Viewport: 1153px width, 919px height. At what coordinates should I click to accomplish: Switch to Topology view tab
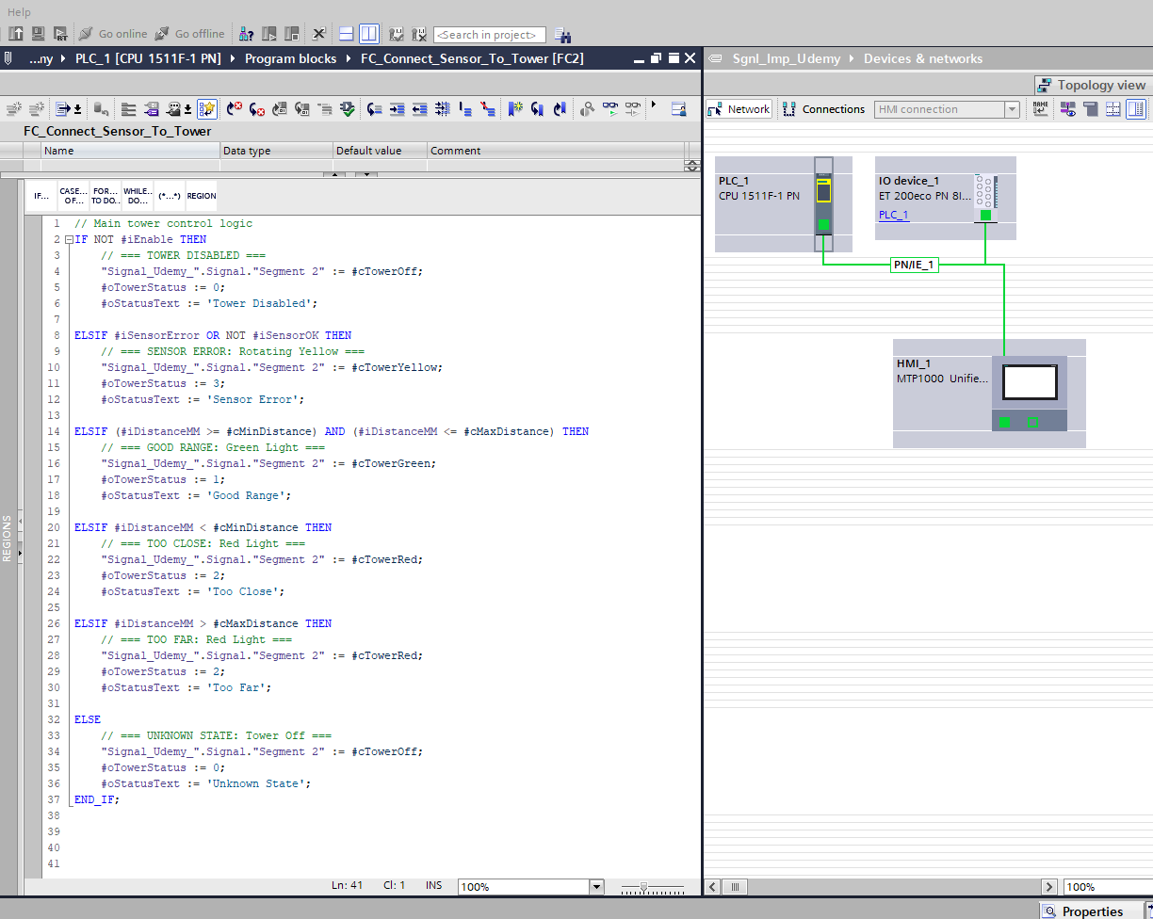click(x=1091, y=85)
